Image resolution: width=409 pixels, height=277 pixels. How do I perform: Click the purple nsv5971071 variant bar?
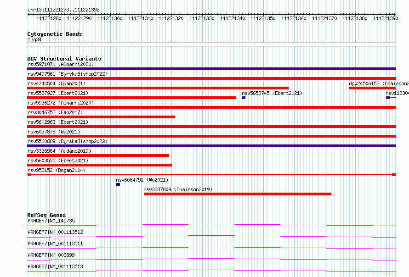pyautogui.click(x=211, y=69)
